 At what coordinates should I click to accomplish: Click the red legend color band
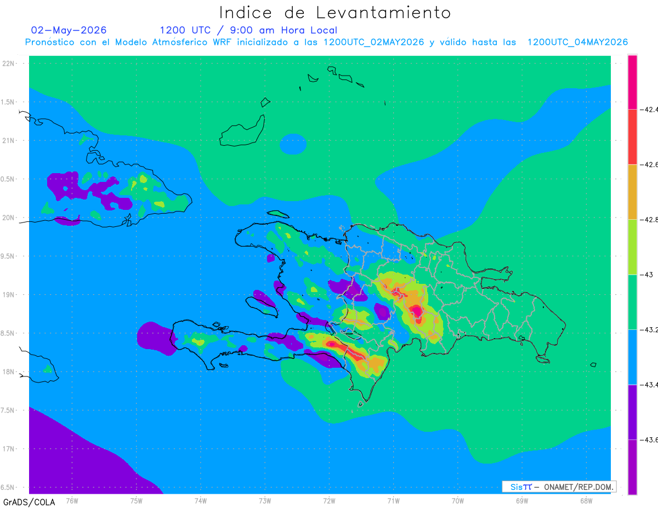click(x=632, y=136)
